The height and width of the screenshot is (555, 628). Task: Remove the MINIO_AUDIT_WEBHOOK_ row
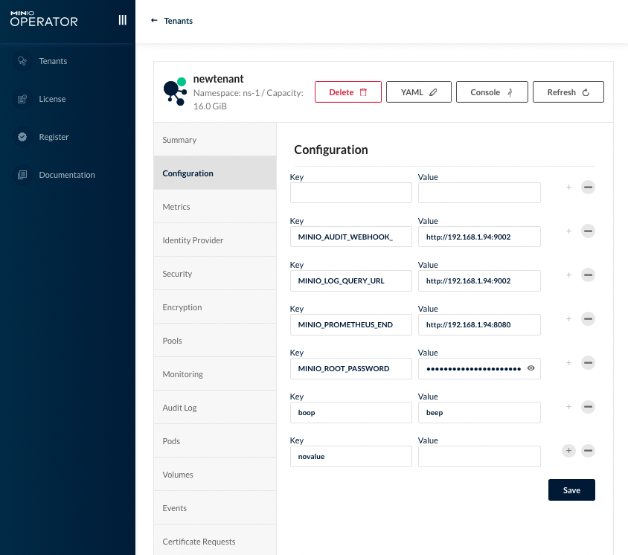(x=588, y=231)
